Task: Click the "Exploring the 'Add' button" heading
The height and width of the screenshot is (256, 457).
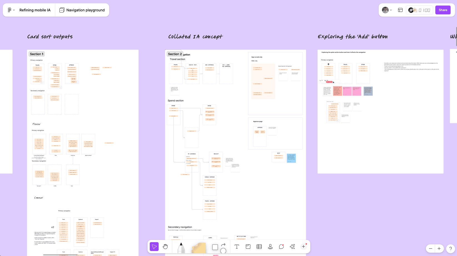Action: pyautogui.click(x=353, y=37)
